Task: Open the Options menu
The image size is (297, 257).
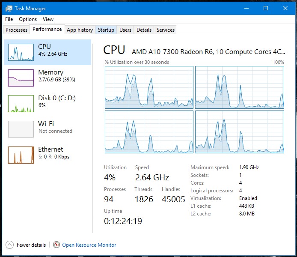Action: (28, 19)
